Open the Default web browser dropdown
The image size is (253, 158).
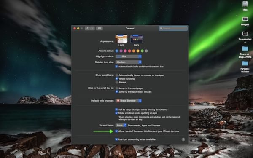[129, 101]
